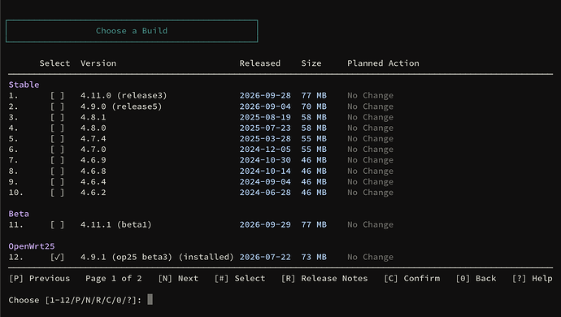
Task: Click release date 2024-12-05
Action: [x=265, y=150]
